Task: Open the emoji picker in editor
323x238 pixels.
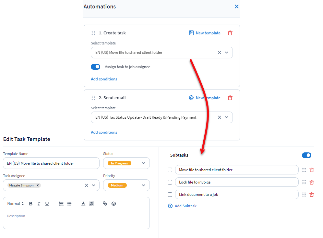Action: pyautogui.click(x=114, y=204)
